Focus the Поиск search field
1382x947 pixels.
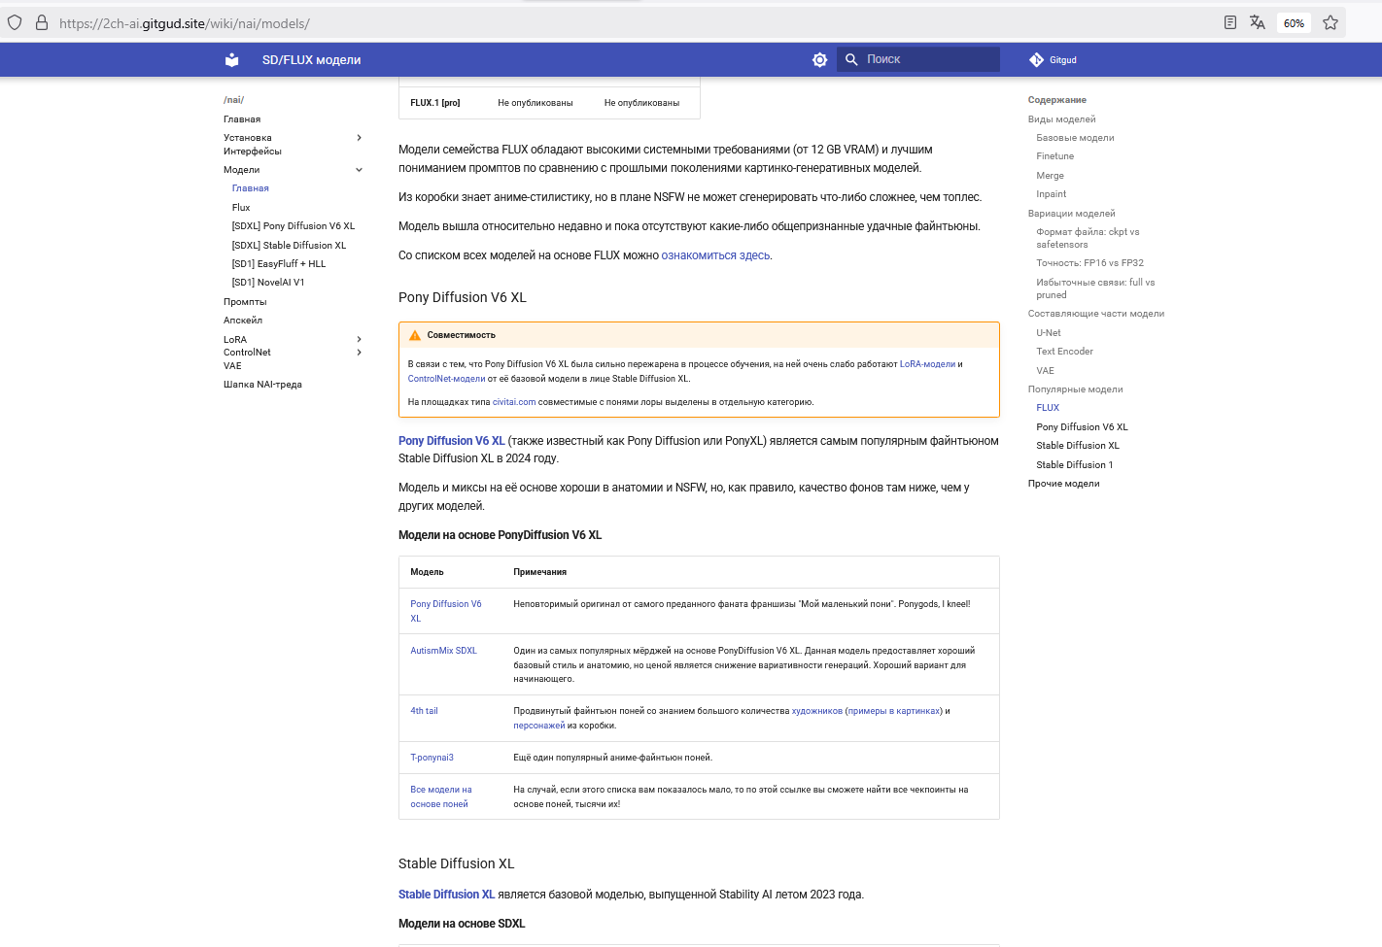[x=918, y=59]
